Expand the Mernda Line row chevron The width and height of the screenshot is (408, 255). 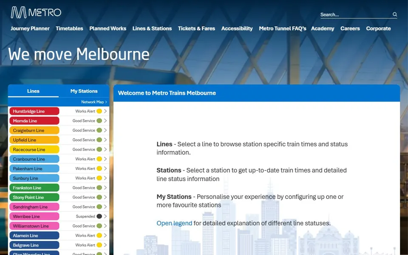(105, 121)
